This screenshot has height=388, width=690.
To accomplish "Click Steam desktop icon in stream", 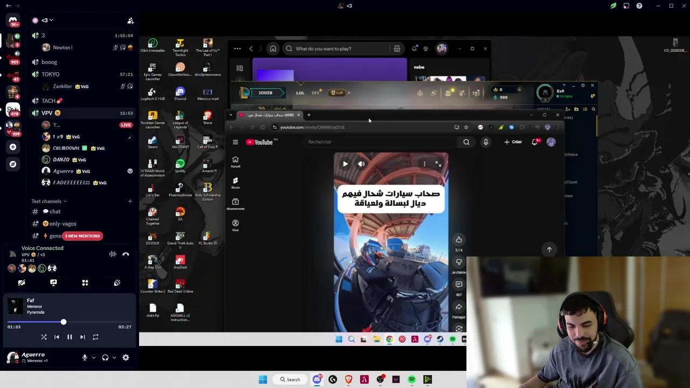I will (x=153, y=141).
